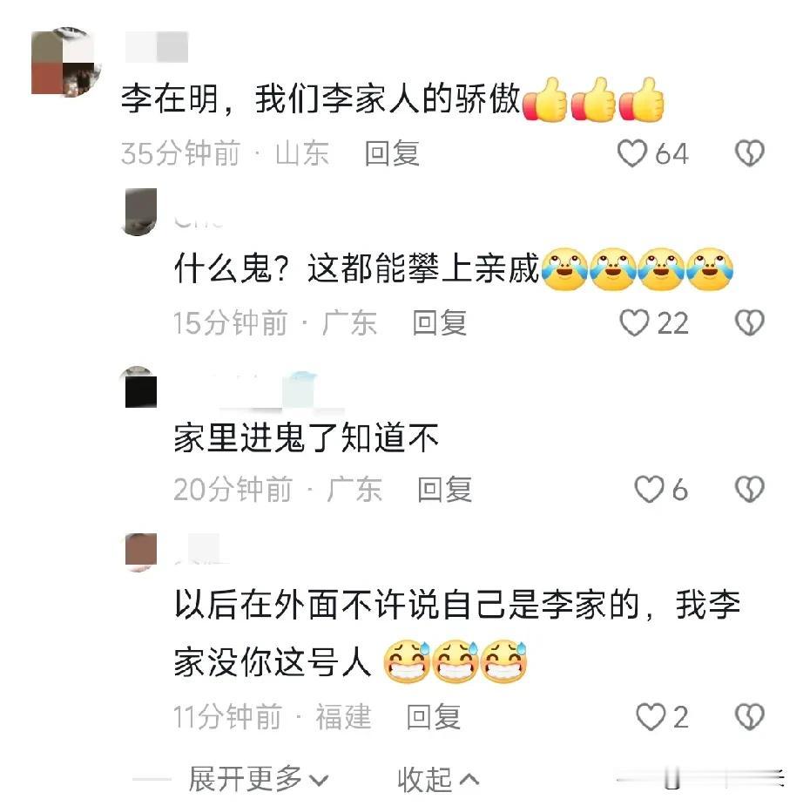The width and height of the screenshot is (803, 806).
Task: Like the Fujian reply with 2 likes
Action: [651, 716]
